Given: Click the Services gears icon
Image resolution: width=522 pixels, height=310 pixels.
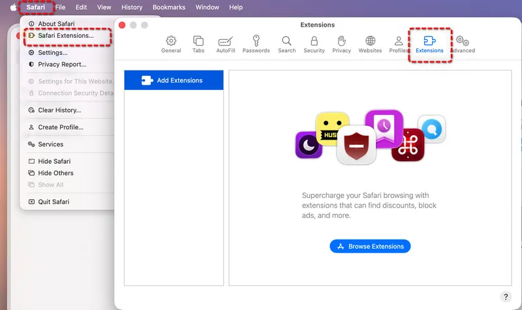Looking at the screenshot, I should (x=31, y=144).
